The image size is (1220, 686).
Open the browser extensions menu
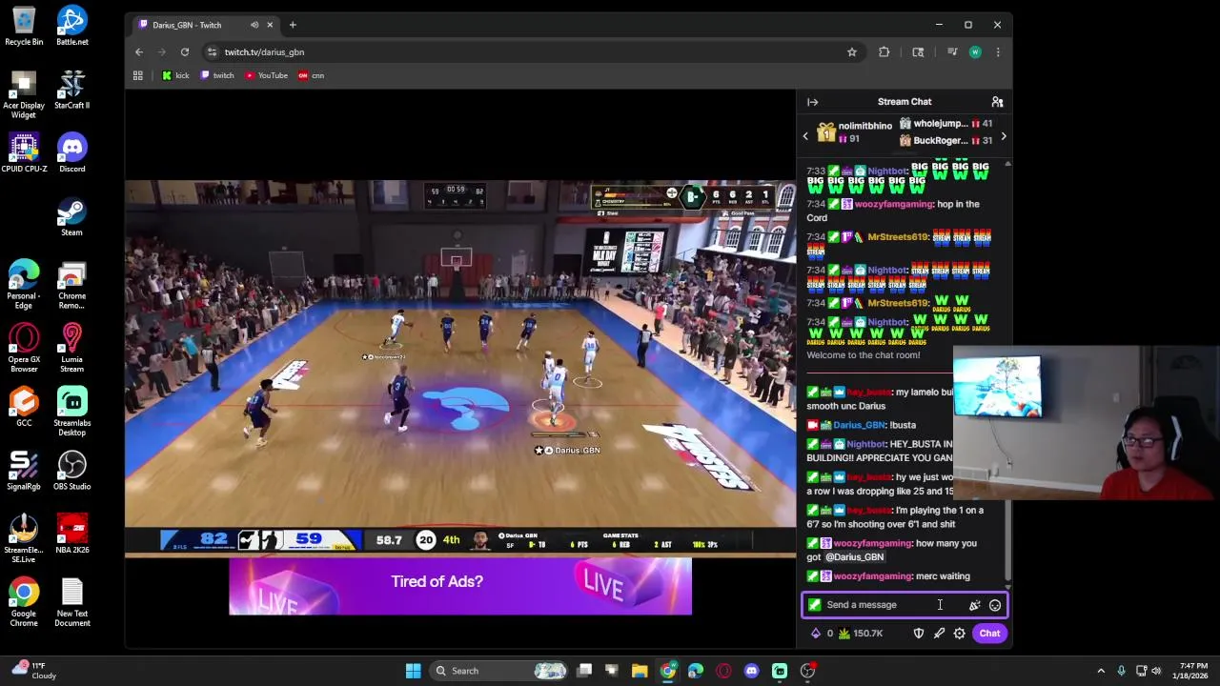click(884, 52)
